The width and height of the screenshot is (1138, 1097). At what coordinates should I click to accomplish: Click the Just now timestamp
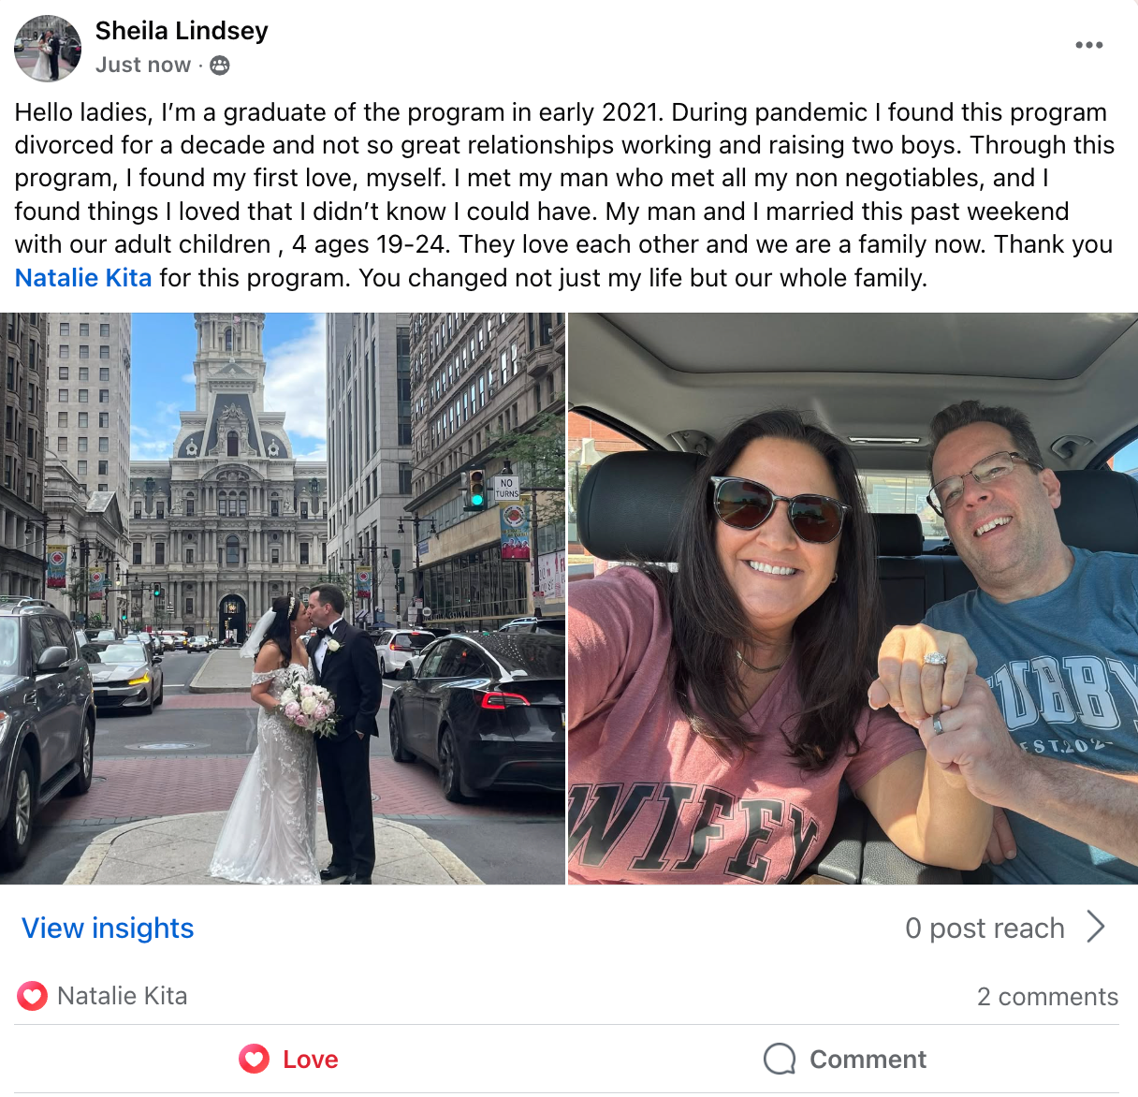pos(143,65)
